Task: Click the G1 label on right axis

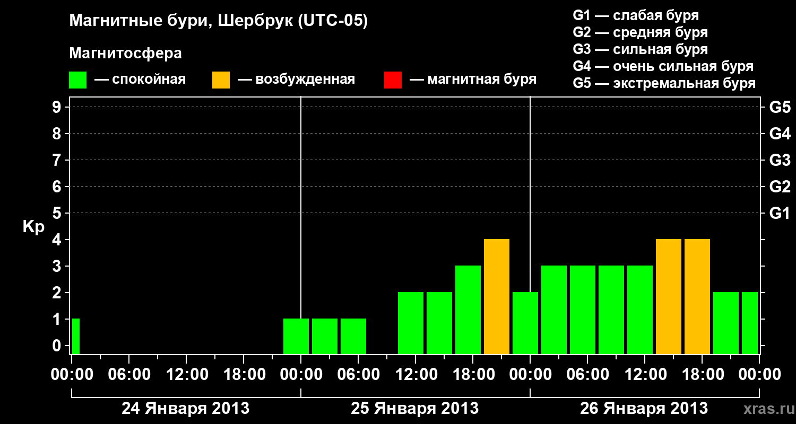Action: [780, 213]
